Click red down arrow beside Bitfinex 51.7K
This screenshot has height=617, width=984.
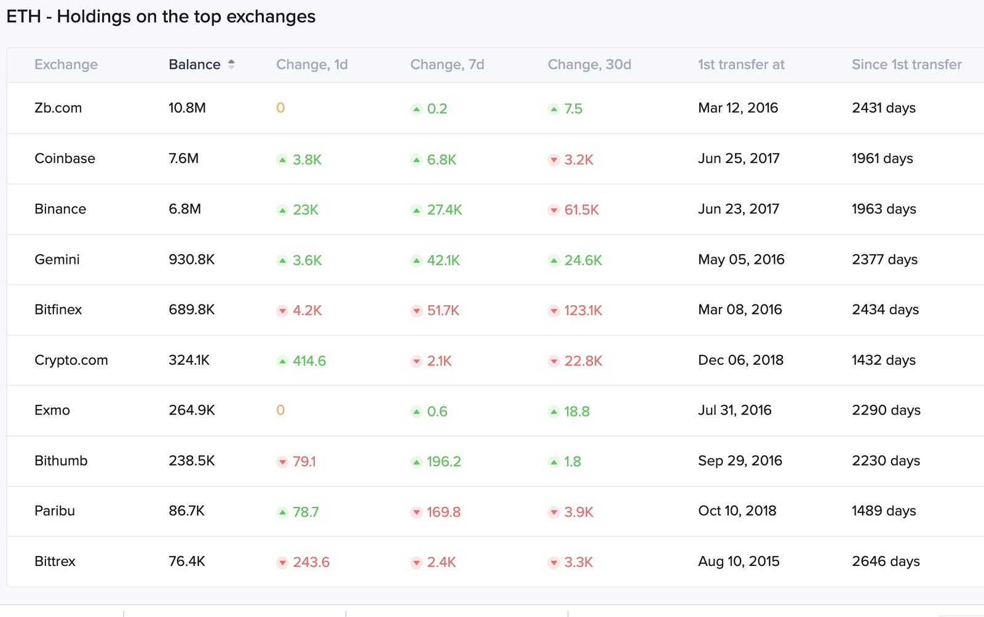(416, 311)
